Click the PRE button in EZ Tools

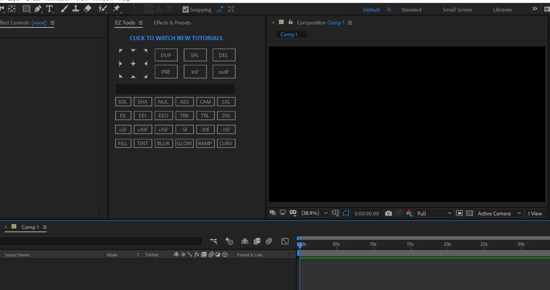click(x=166, y=72)
